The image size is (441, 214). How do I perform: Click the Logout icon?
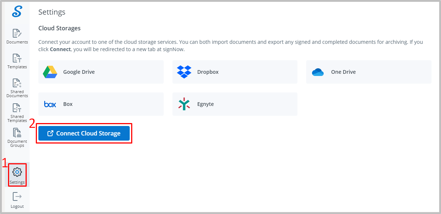[x=17, y=196]
